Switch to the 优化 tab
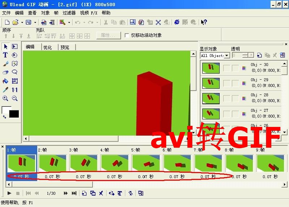289x207 pixels. (x=47, y=48)
